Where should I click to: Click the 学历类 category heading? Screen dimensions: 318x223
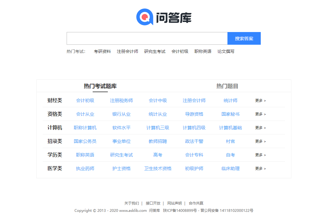55,155
